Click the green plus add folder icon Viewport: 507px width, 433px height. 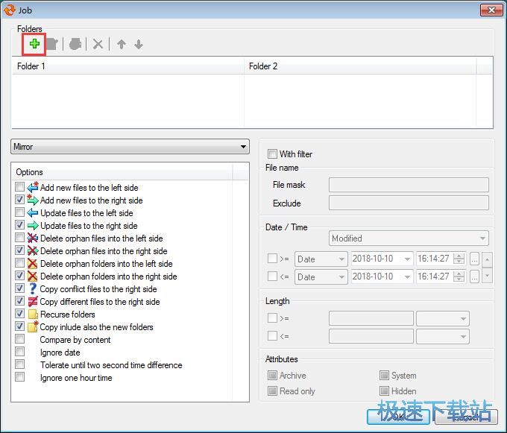pos(34,44)
